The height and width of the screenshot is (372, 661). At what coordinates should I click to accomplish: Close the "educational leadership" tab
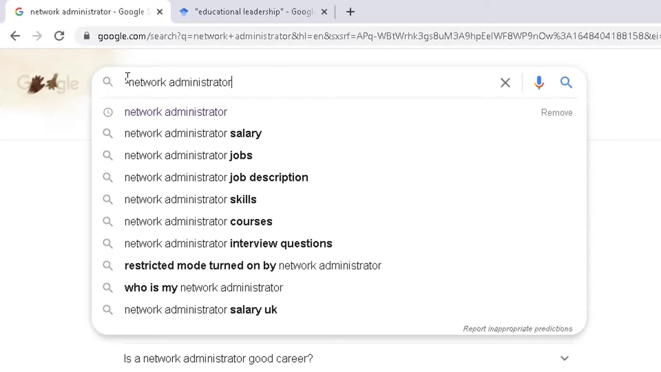click(324, 12)
